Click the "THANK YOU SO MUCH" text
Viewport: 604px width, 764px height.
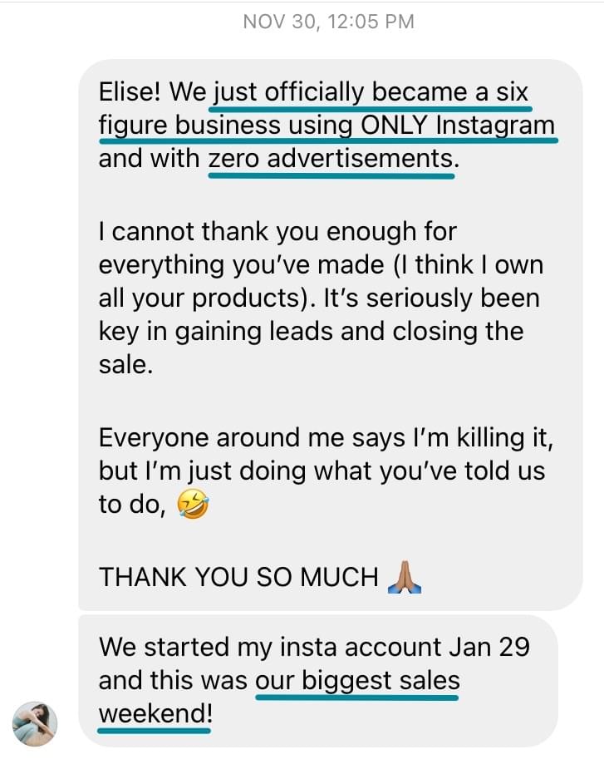click(238, 577)
